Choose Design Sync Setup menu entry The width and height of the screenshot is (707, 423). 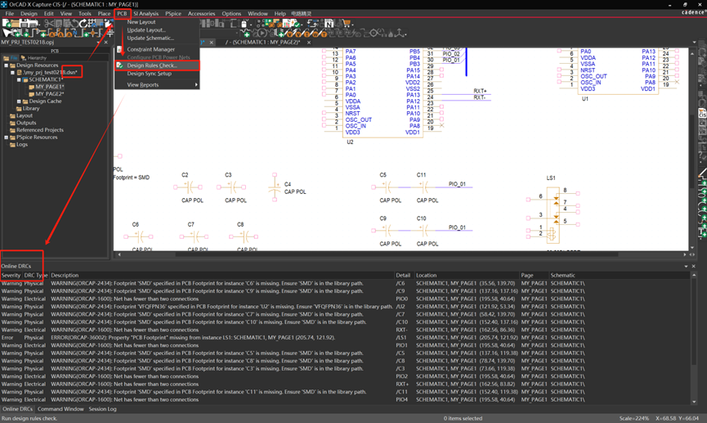click(156, 74)
